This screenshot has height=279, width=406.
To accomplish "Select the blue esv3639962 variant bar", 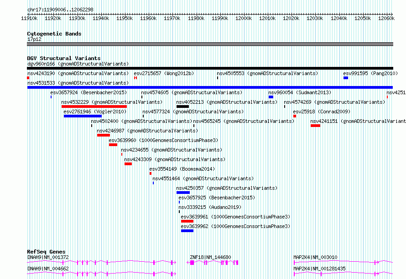I will 187,231.
